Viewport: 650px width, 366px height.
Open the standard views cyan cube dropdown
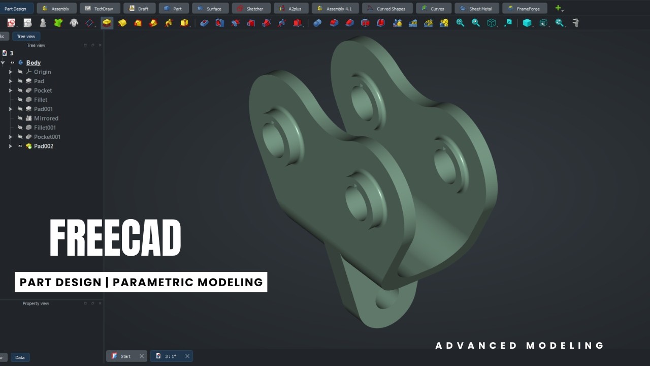[x=527, y=23]
